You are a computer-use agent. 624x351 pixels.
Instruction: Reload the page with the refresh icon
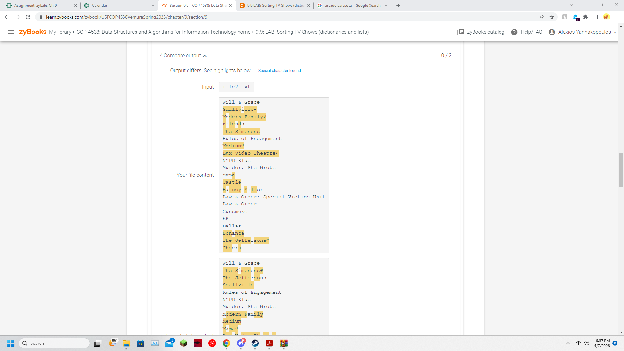[28, 17]
